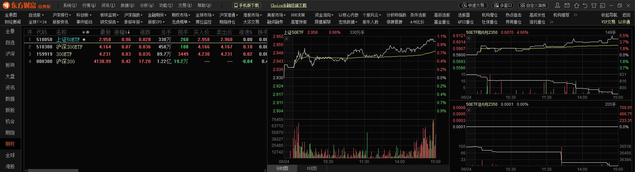Click the 返回 link
The height and width of the screenshot is (172, 635).
[626, 15]
